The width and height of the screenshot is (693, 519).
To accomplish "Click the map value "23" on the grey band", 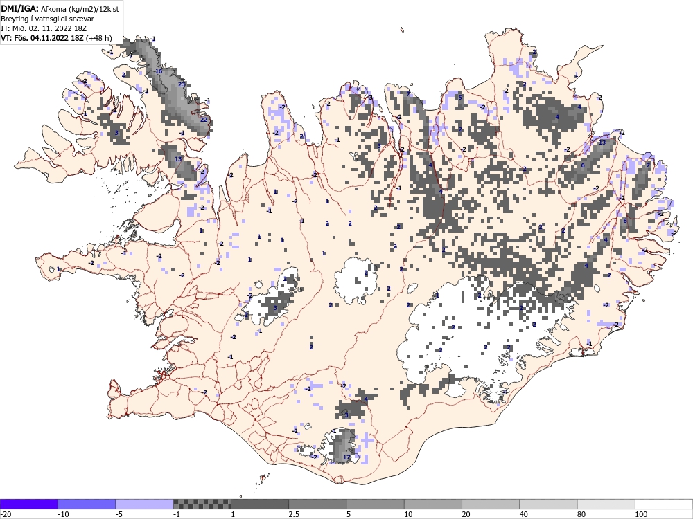I will (x=182, y=84).
